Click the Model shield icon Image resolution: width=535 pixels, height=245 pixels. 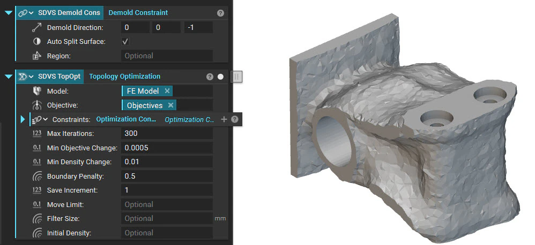[37, 91]
